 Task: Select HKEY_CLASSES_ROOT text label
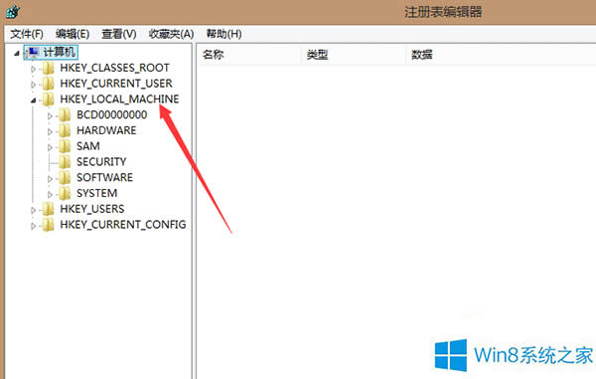click(114, 68)
